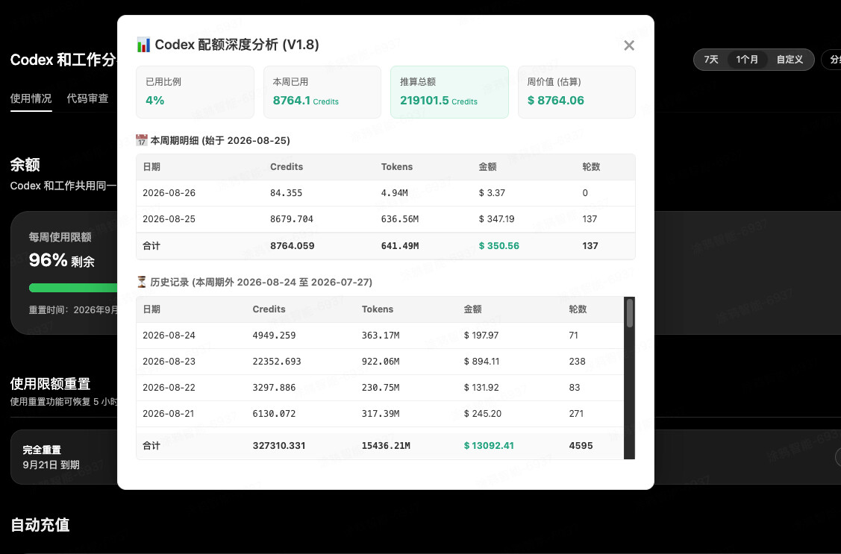Click the $ 347.19 amount
The width and height of the screenshot is (841, 554).
pyautogui.click(x=497, y=219)
